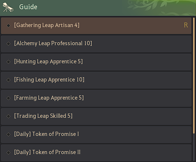Select Fishing Leap Apprentice 10 in the guide list
The width and height of the screenshot is (196, 162).
pyautogui.click(x=96, y=80)
